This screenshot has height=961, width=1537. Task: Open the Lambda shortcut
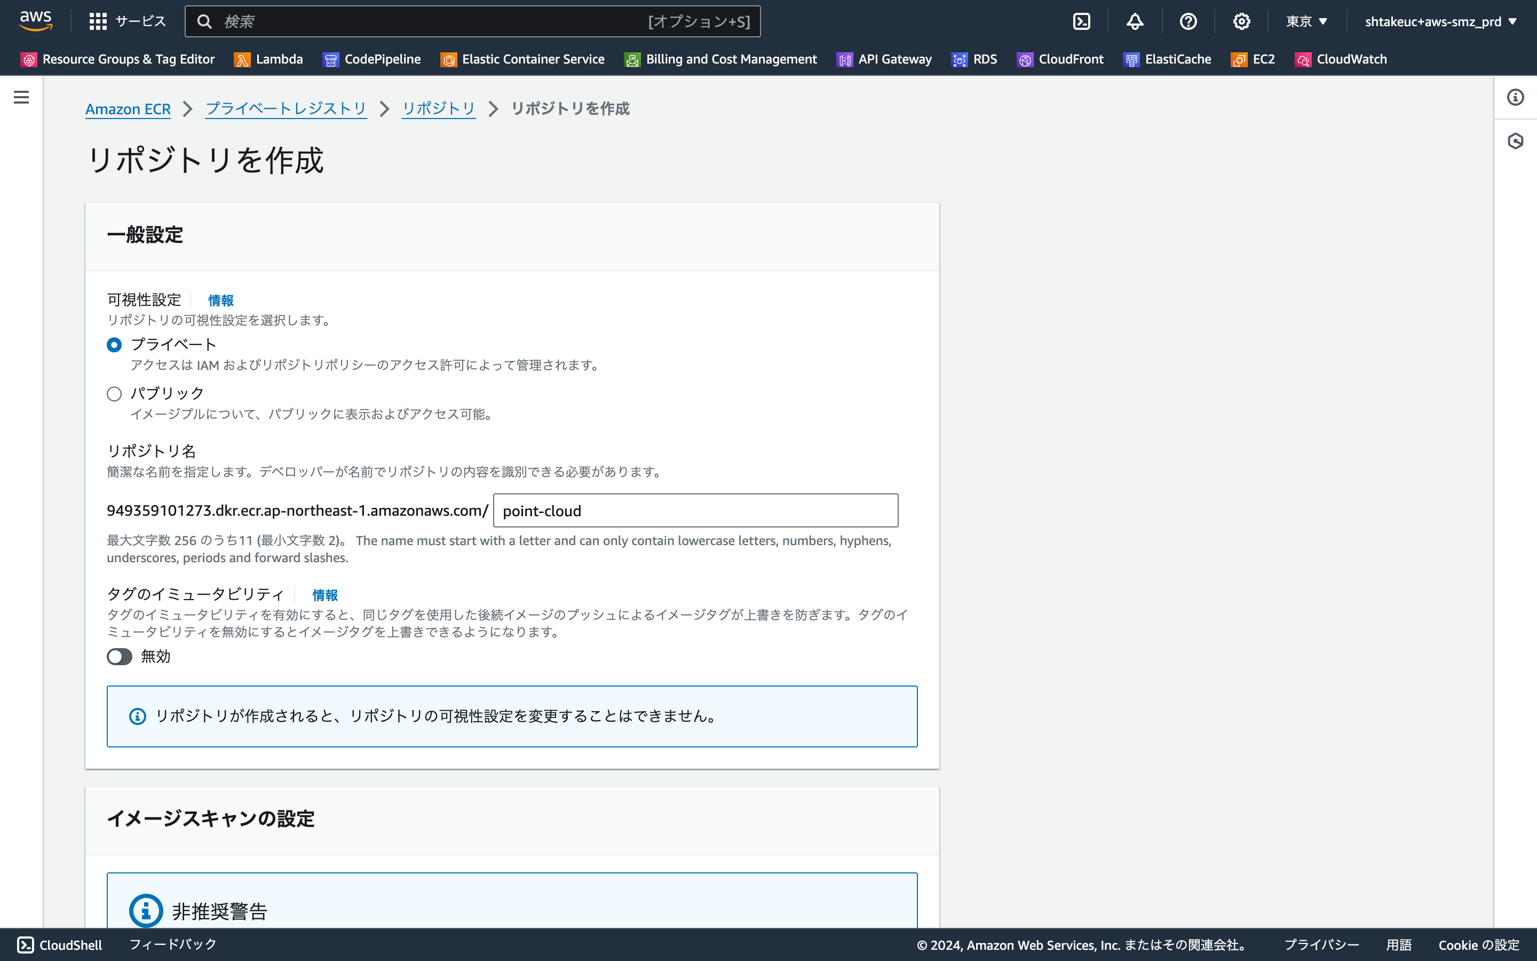[268, 59]
